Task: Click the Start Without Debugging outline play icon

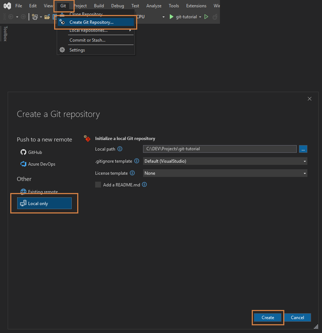Action: 206,17
